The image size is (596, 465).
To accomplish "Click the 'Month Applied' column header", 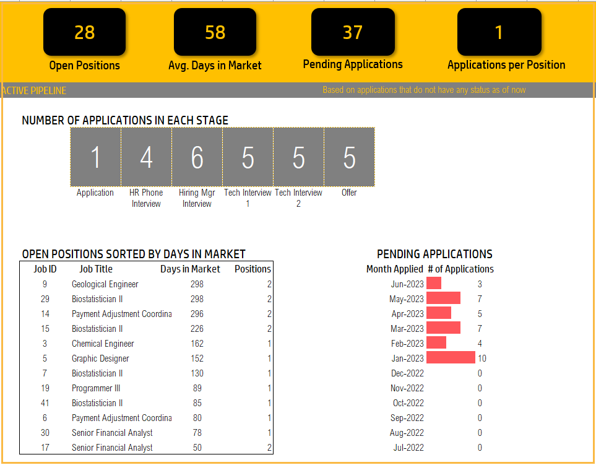I will click(x=394, y=269).
